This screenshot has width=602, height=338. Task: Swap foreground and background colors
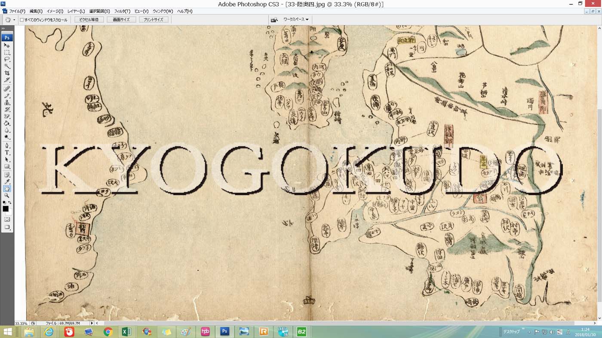10,202
